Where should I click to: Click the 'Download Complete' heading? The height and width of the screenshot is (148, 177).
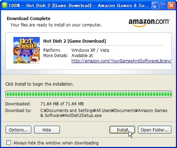[x=29, y=19]
